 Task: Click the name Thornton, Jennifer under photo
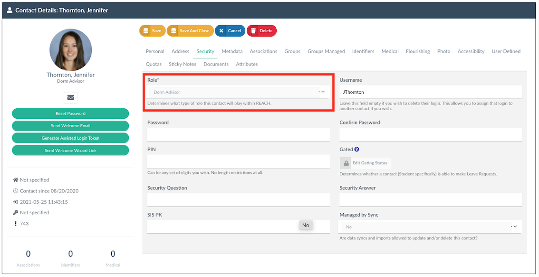(x=70, y=75)
